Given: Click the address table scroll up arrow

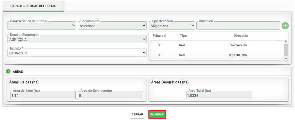Looking at the screenshot, I should click(286, 42).
